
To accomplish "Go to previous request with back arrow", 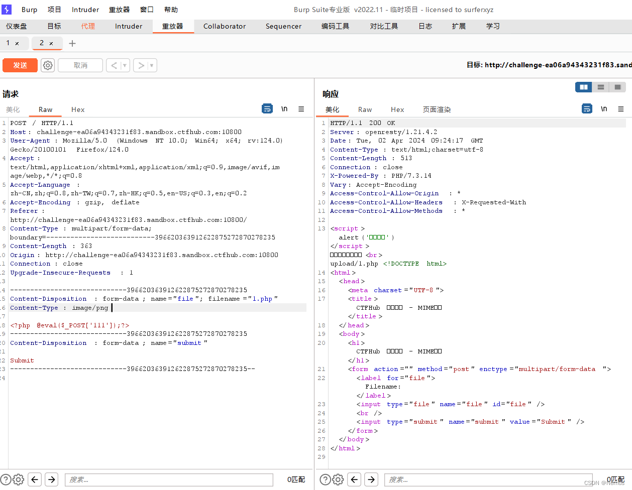I will 114,65.
